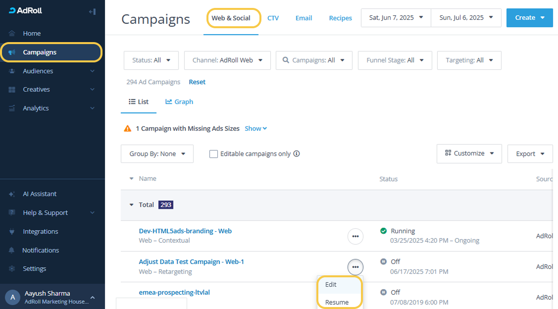558x309 pixels.
Task: Click the Settings gear icon
Action: [x=12, y=269]
